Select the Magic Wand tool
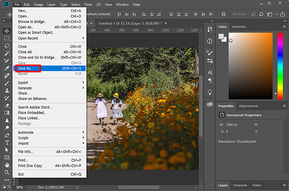 pyautogui.click(x=7, y=53)
